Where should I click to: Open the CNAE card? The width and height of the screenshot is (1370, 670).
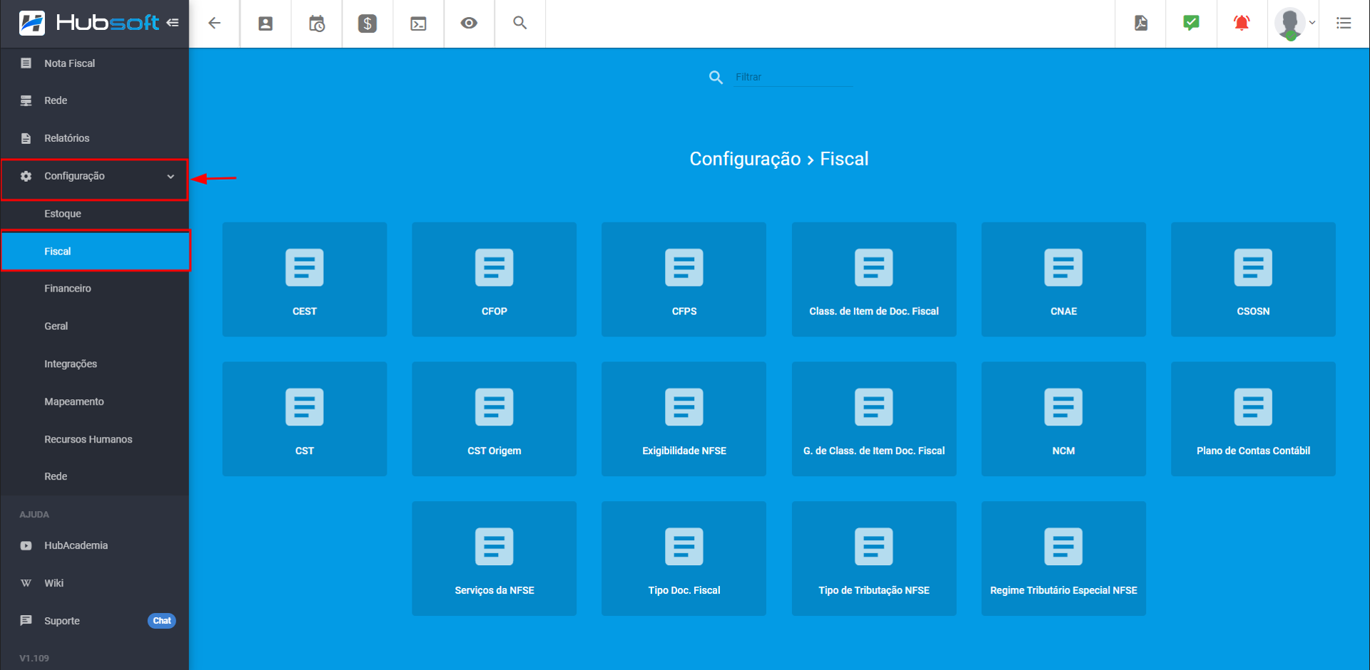point(1064,279)
